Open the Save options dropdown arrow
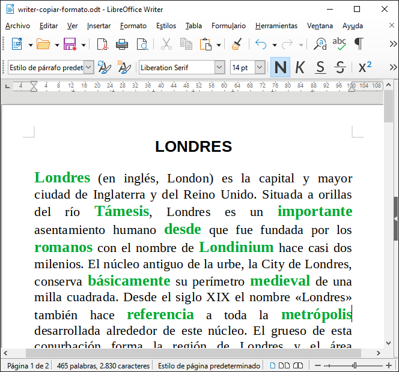This screenshot has height=372, width=399. pos(84,45)
